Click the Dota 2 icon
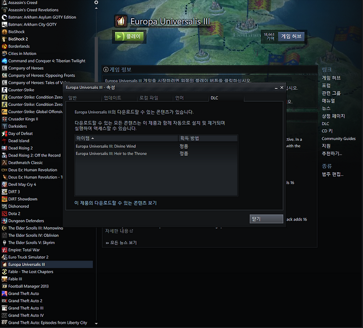This screenshot has width=363, height=328. click(x=4, y=214)
